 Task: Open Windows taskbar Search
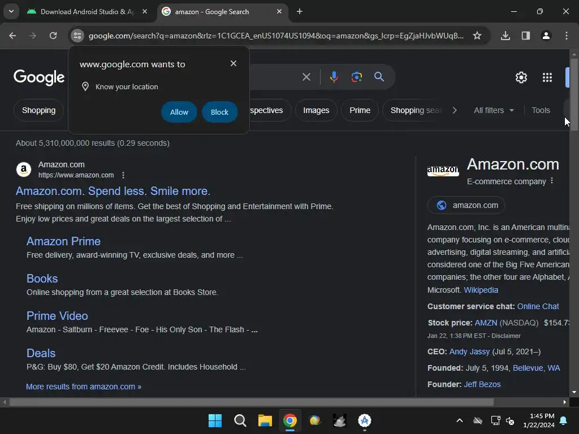pos(240,420)
